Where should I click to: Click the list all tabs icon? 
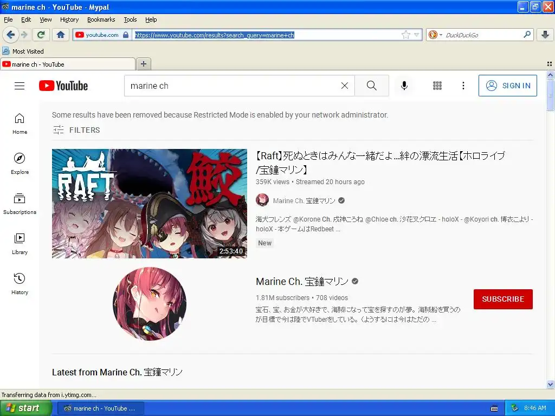point(550,64)
